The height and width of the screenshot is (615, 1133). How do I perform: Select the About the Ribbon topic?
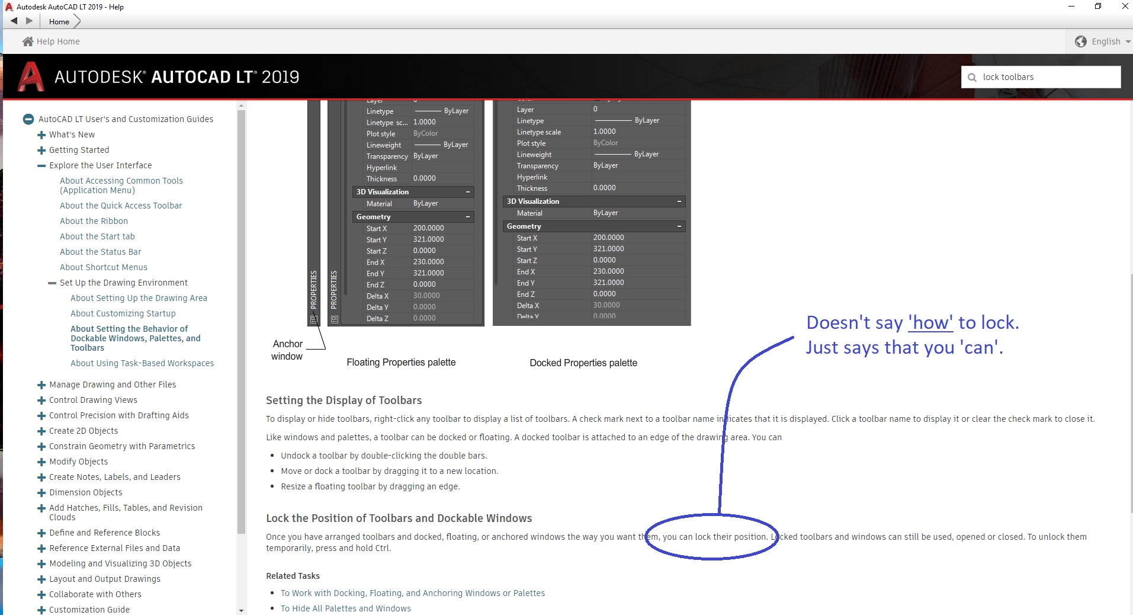[94, 221]
